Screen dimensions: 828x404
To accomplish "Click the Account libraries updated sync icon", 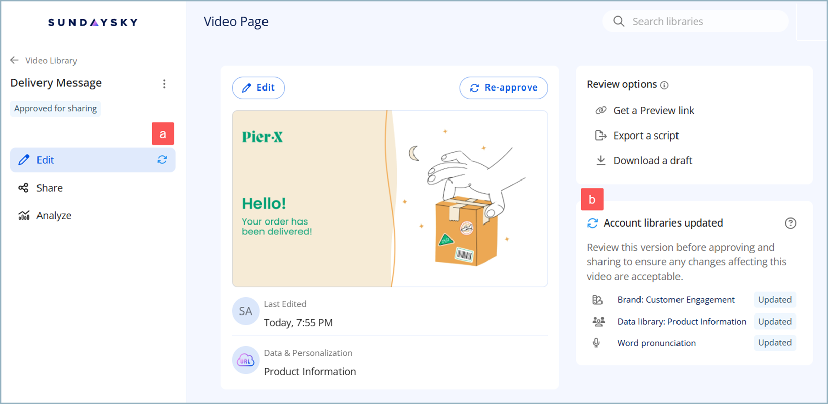I will coord(592,223).
